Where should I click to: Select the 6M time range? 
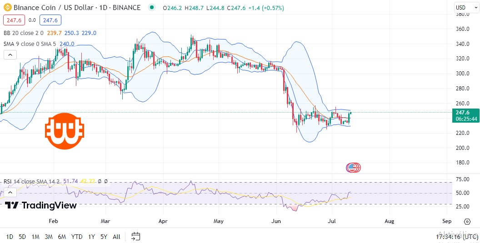click(x=62, y=237)
